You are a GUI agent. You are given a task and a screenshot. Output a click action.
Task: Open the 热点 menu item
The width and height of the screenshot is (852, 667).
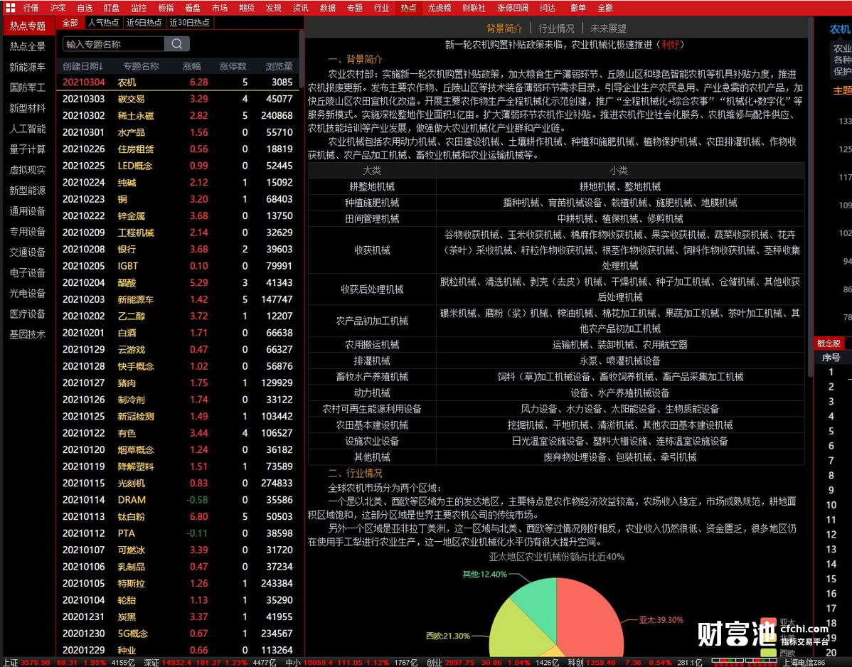(409, 8)
